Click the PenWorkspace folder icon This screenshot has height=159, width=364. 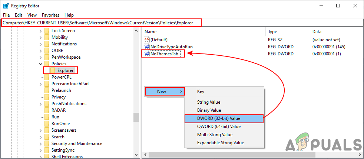[47, 57]
